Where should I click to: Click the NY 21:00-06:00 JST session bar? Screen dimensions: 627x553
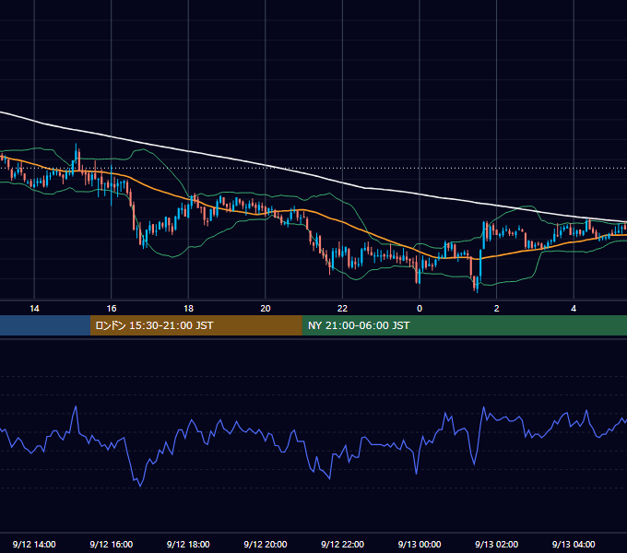click(x=464, y=325)
